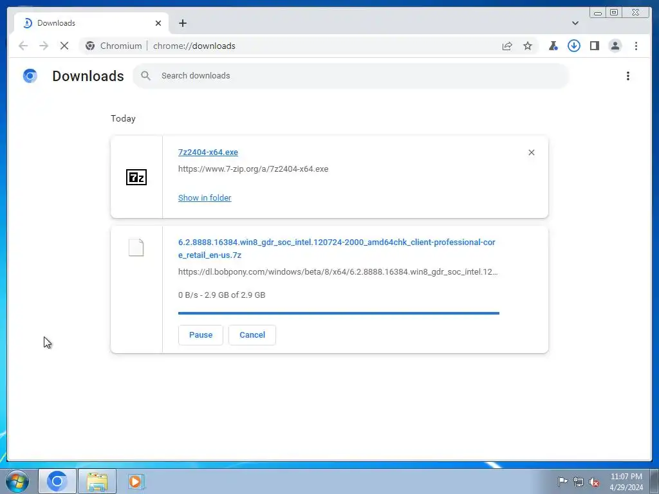Open the profile avatar menu
Image resolution: width=659 pixels, height=494 pixels.
click(615, 46)
